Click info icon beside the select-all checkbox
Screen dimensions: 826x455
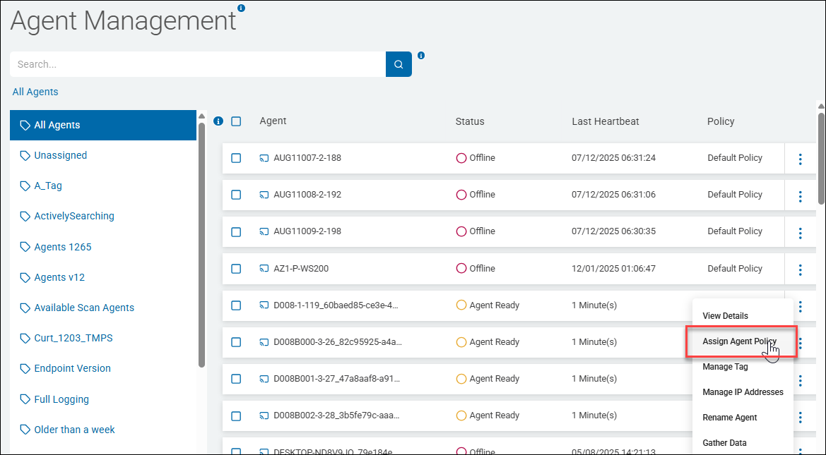[x=218, y=121]
